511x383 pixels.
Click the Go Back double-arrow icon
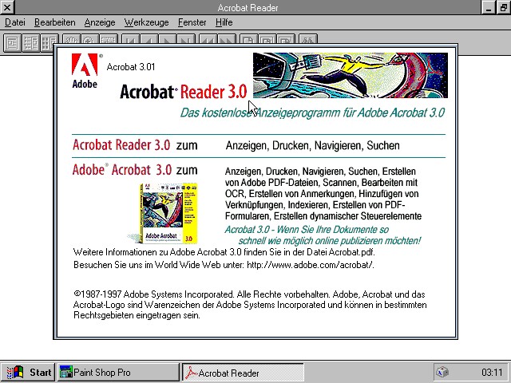[x=208, y=39]
